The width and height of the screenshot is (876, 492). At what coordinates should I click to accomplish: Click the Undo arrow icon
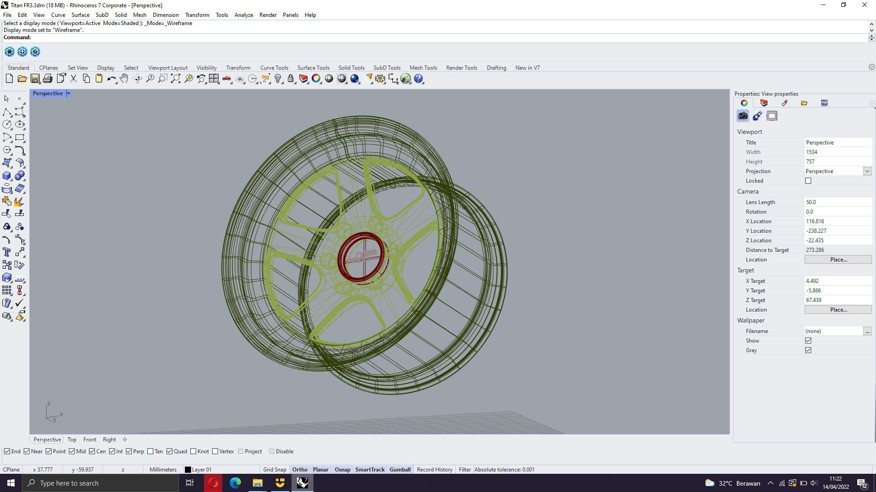click(111, 79)
